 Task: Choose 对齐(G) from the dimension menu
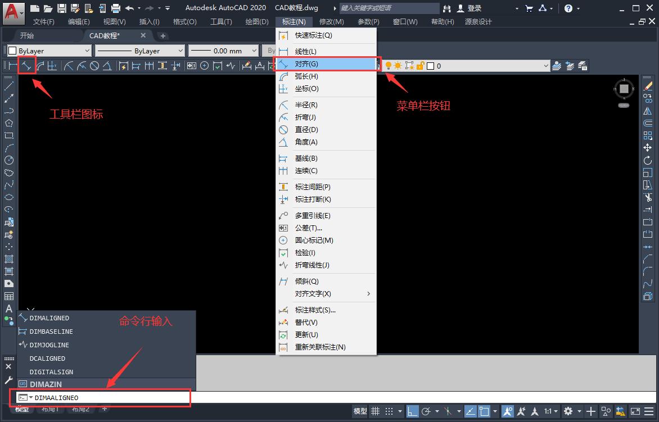pos(326,64)
